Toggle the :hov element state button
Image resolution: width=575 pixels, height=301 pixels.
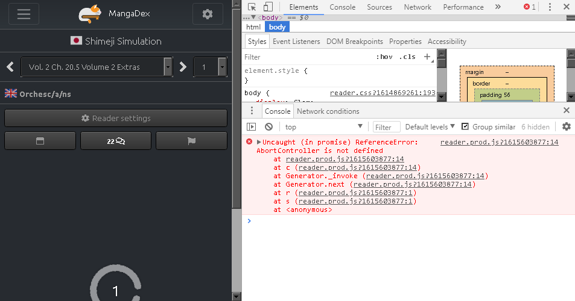[384, 57]
